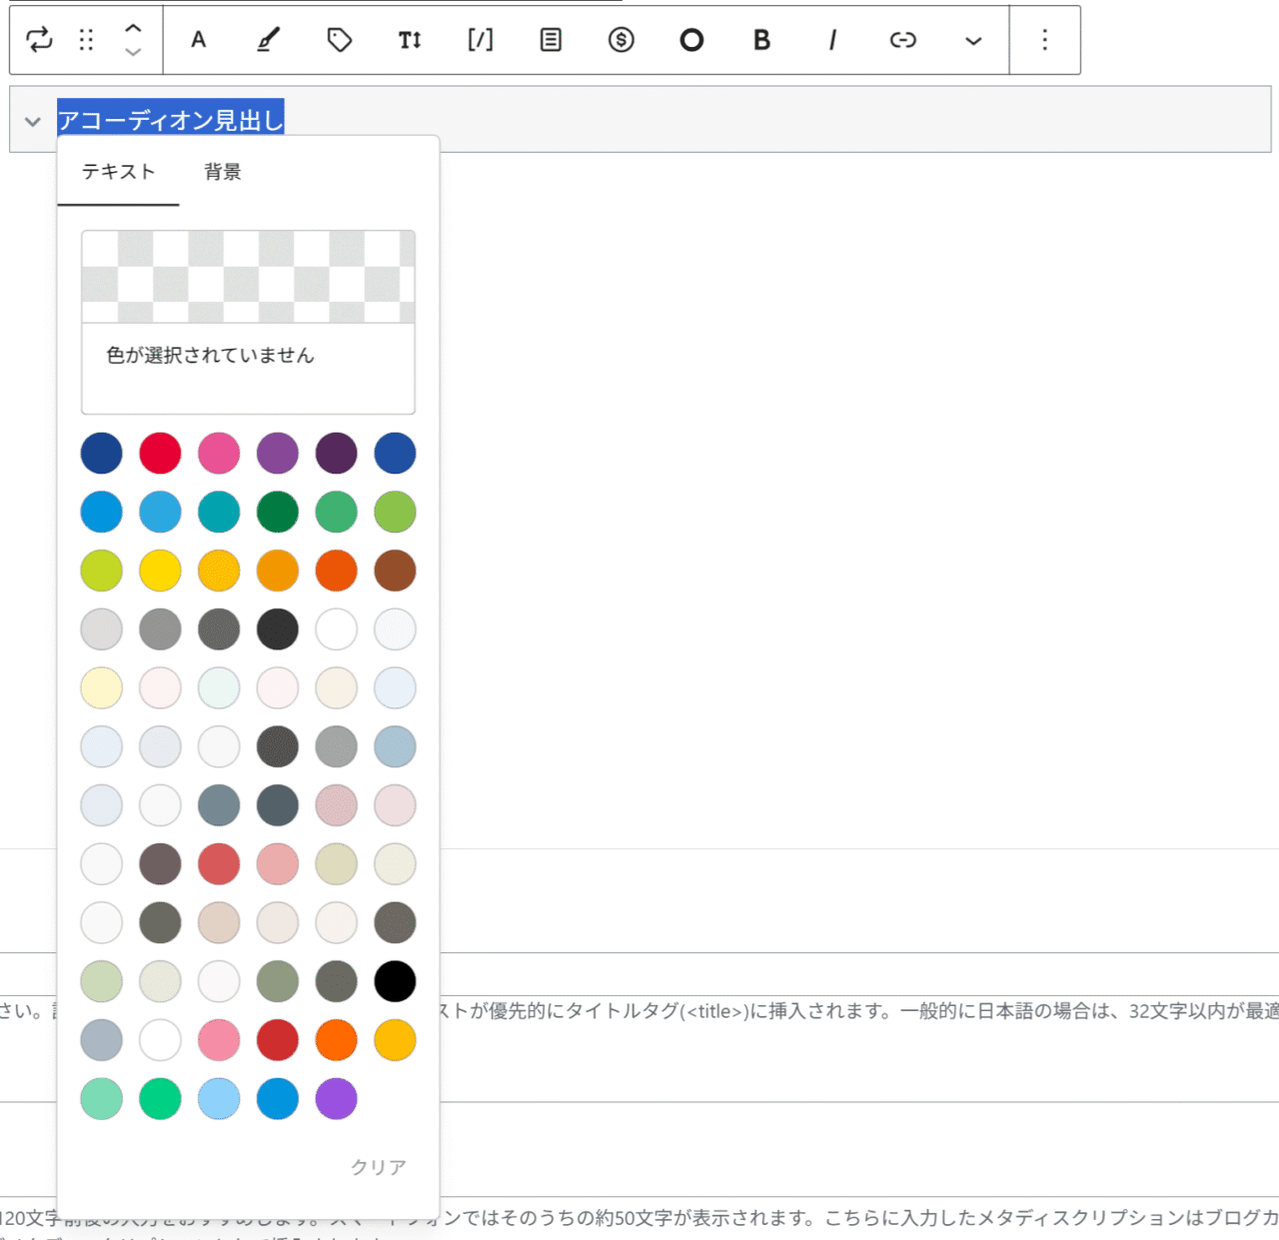Click the shortcode brackets icon
Viewport: 1279px width, 1240px height.
[481, 40]
